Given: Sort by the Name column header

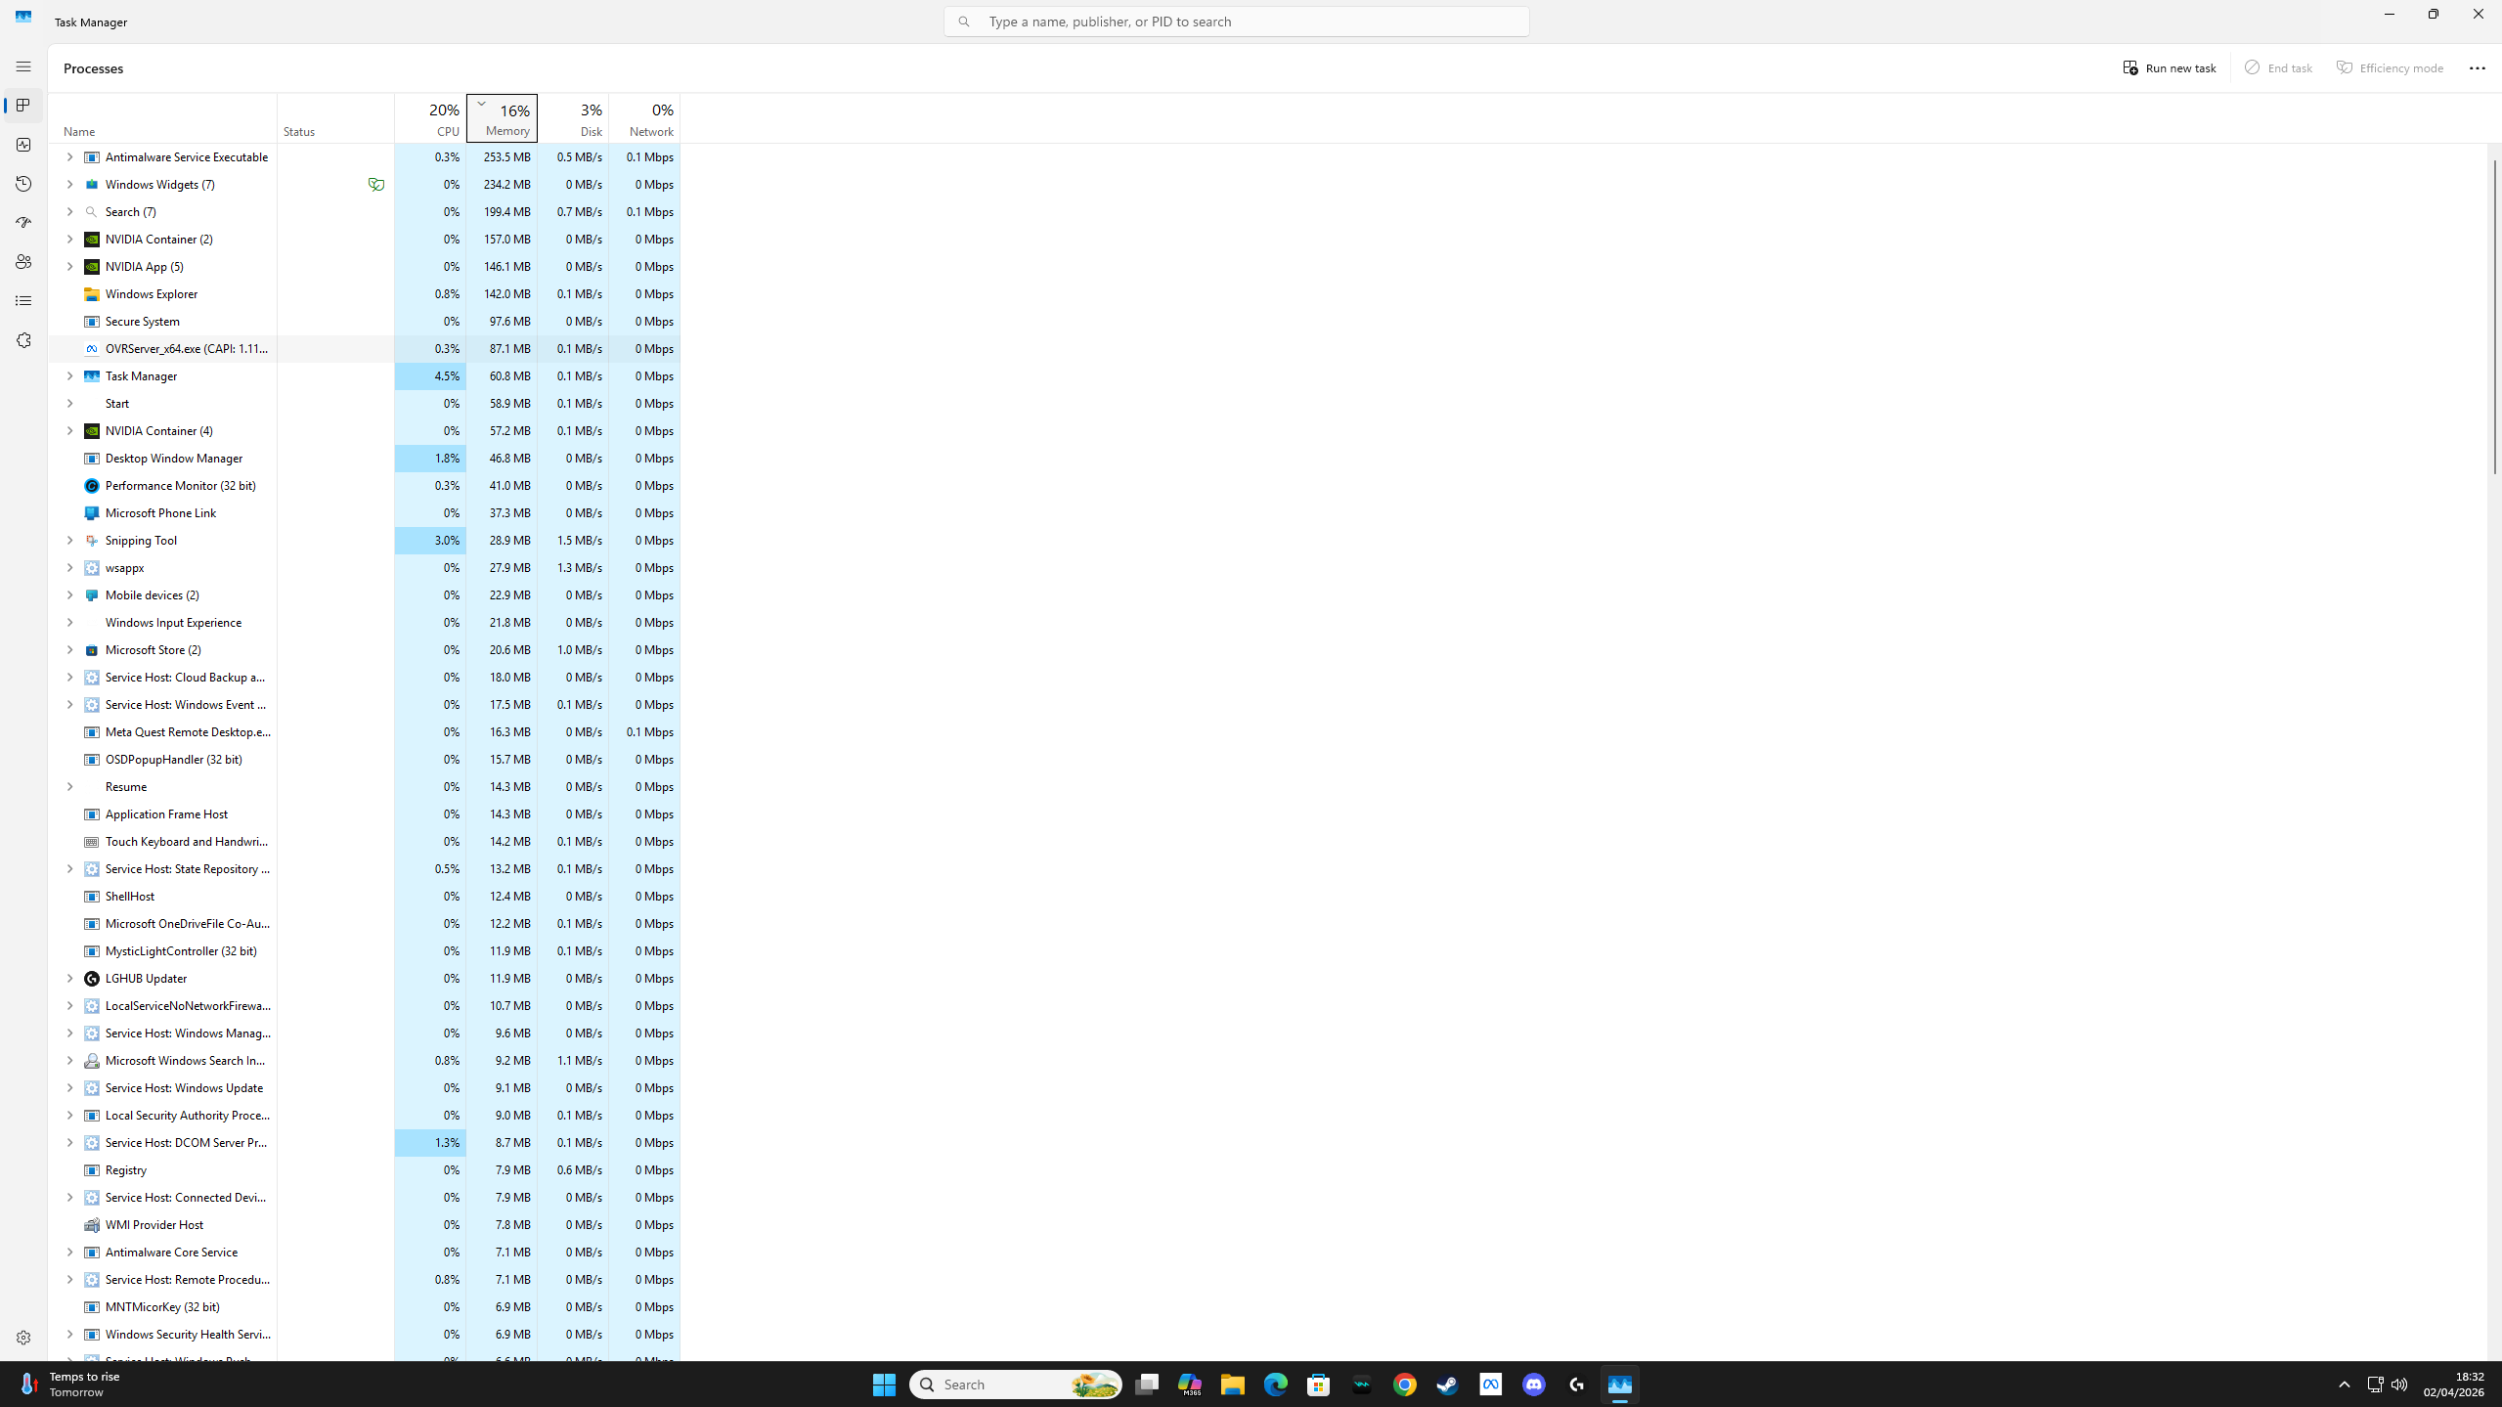Looking at the screenshot, I should click(162, 118).
